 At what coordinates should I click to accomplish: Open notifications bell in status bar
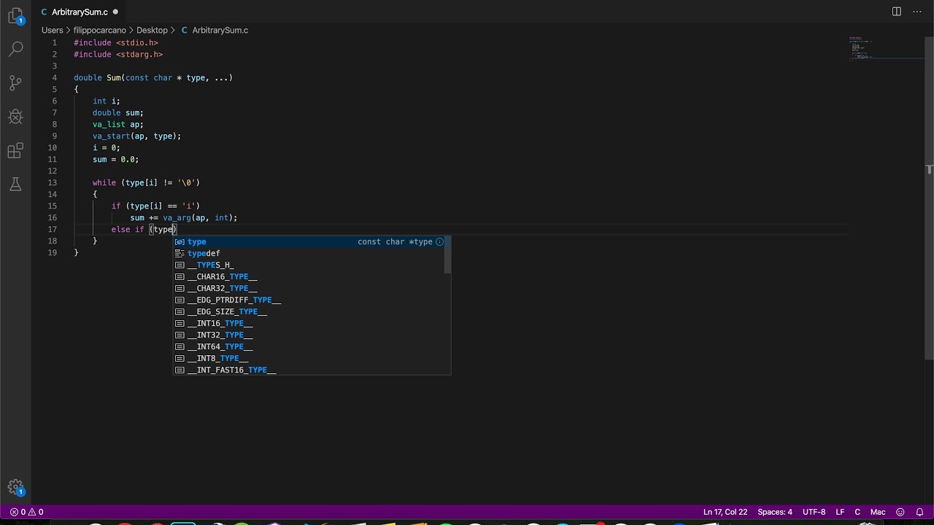pyautogui.click(x=919, y=512)
